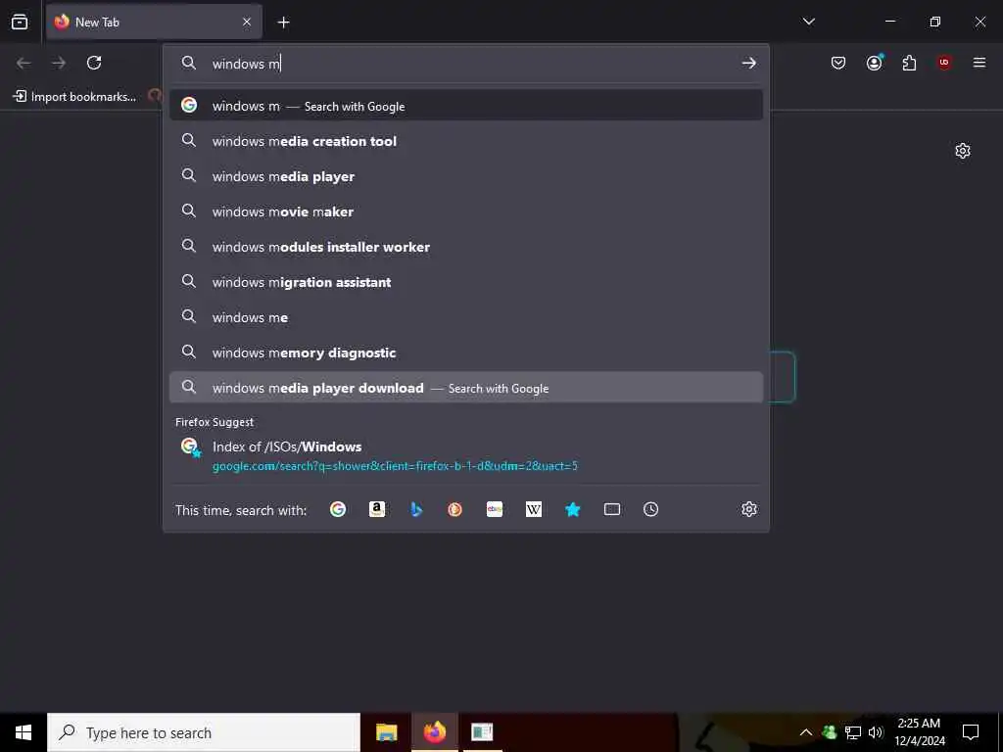The height and width of the screenshot is (752, 1003).
Task: Open the Windows Start menu
Action: [x=24, y=732]
